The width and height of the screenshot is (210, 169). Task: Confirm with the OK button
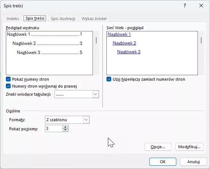[163, 162]
